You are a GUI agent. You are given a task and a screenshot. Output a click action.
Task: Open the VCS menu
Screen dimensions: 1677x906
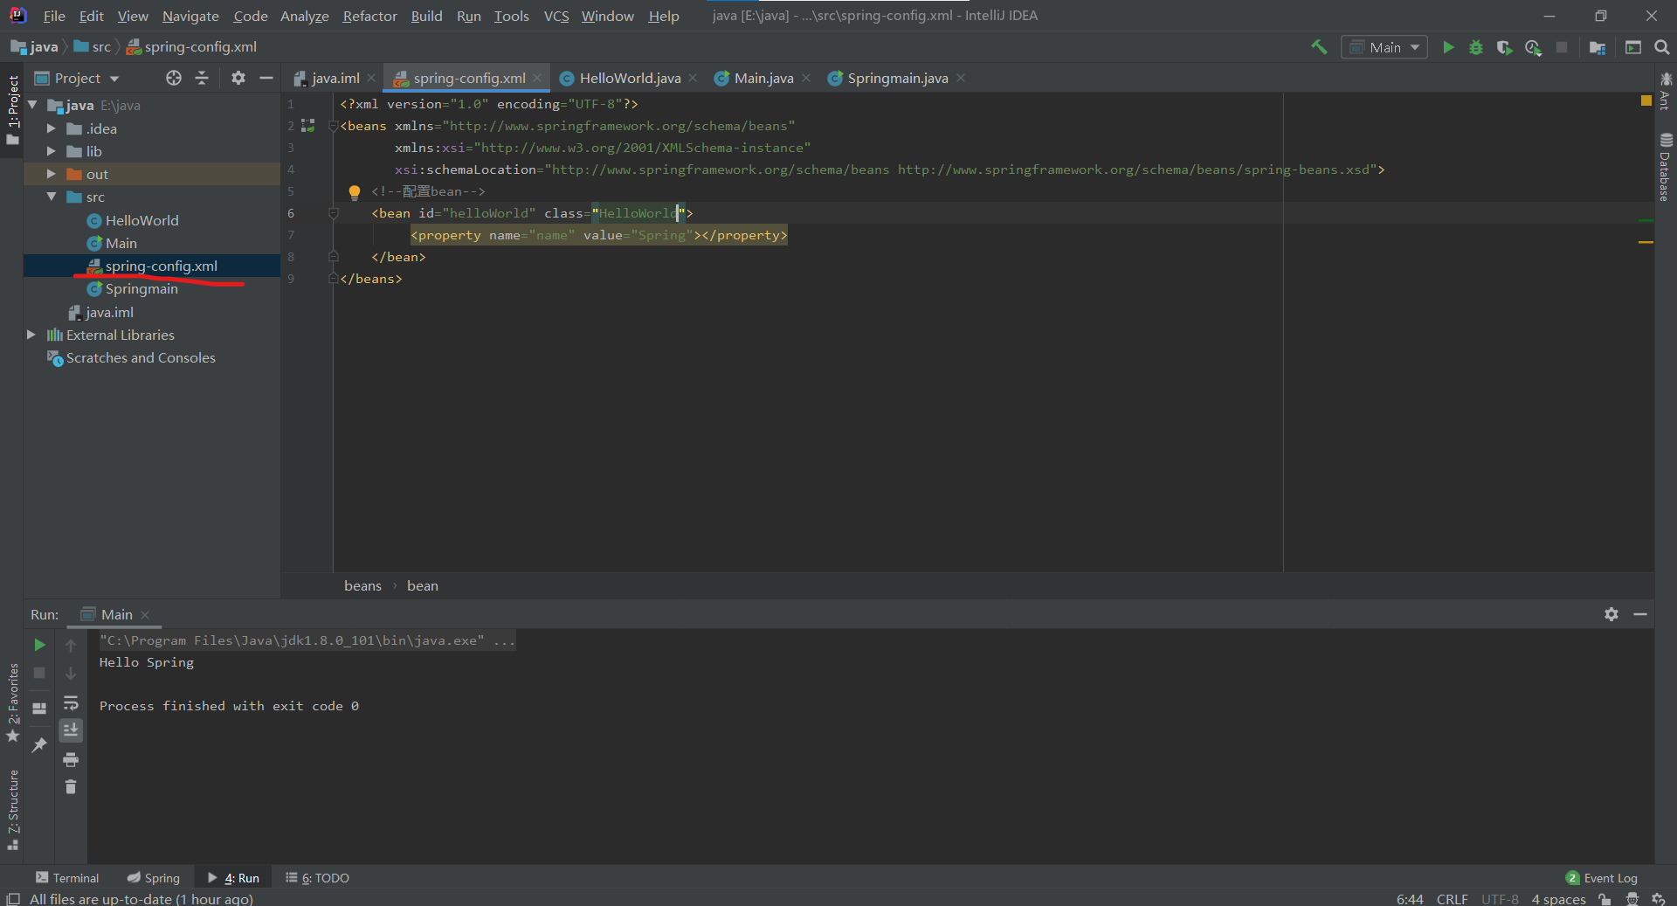[556, 16]
